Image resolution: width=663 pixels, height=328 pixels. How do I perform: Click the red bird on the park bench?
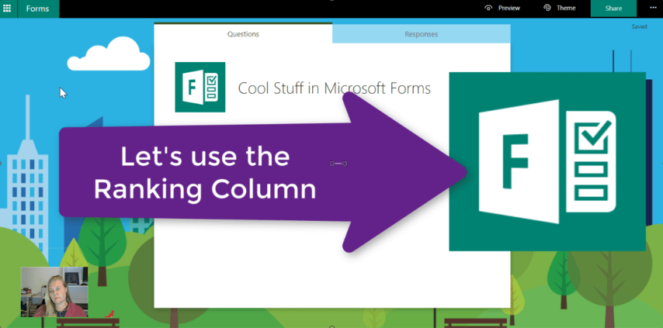[110, 314]
